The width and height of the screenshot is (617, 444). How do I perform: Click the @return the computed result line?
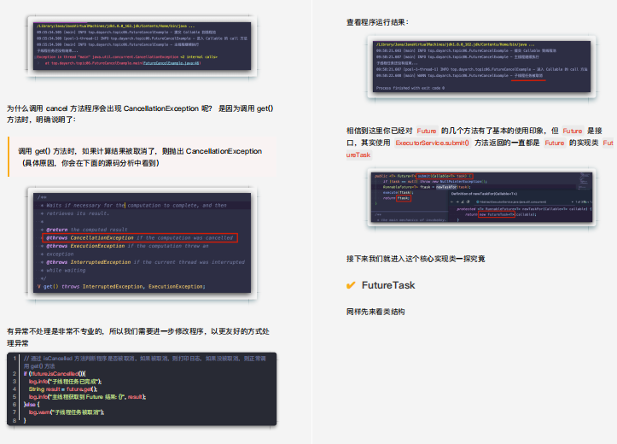86,230
